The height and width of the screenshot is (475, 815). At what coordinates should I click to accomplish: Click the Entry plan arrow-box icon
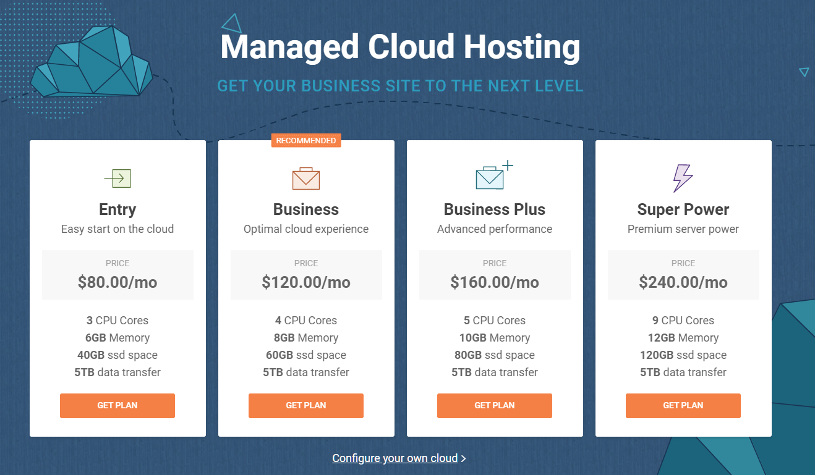pyautogui.click(x=117, y=178)
